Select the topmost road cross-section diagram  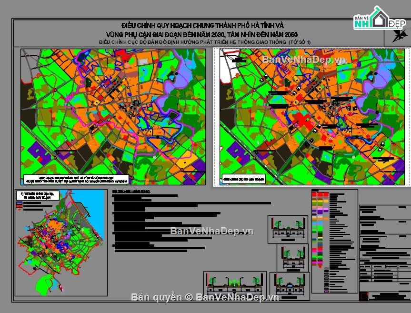(x=286, y=229)
